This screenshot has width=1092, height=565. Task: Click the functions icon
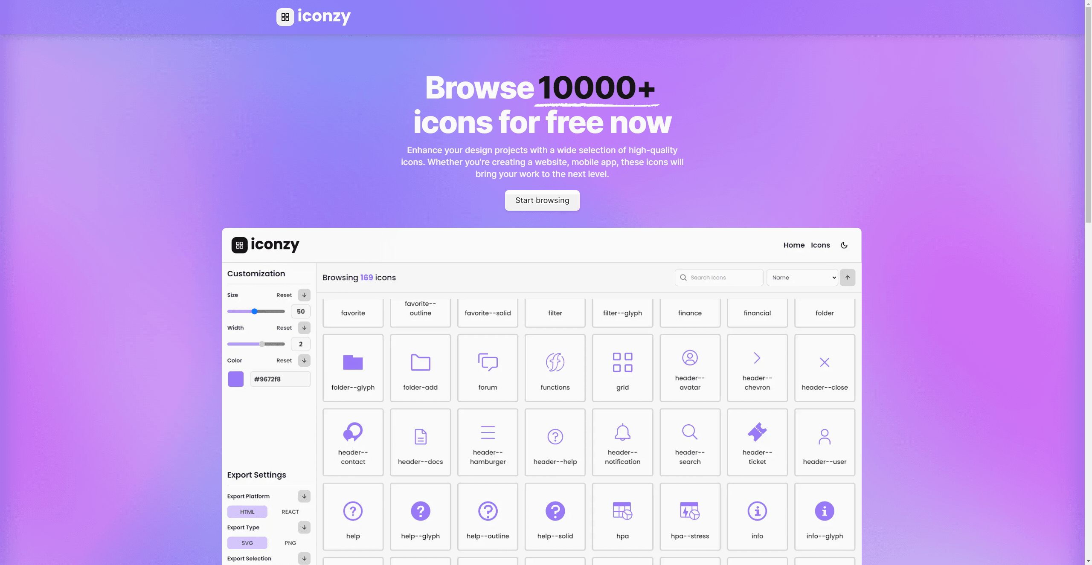tap(555, 368)
